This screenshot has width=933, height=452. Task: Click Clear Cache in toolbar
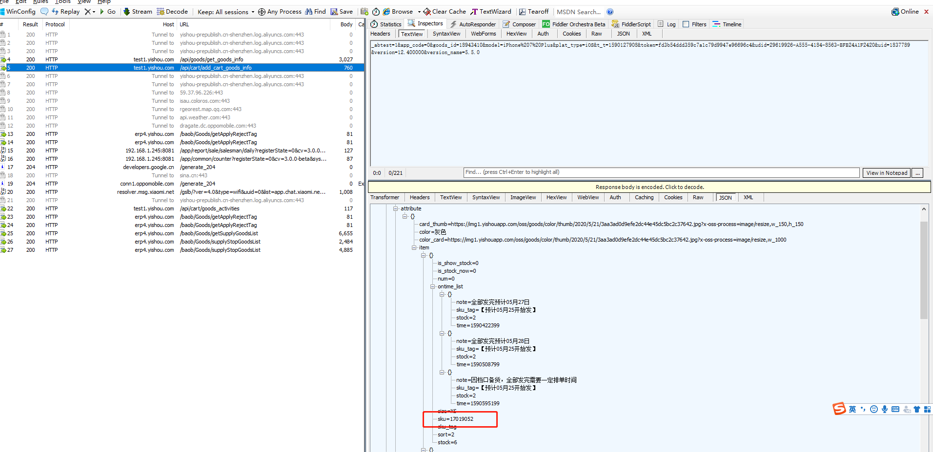(445, 12)
